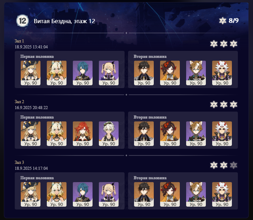Click the star icon beside 8/9
253x220 pixels.
click(x=222, y=21)
